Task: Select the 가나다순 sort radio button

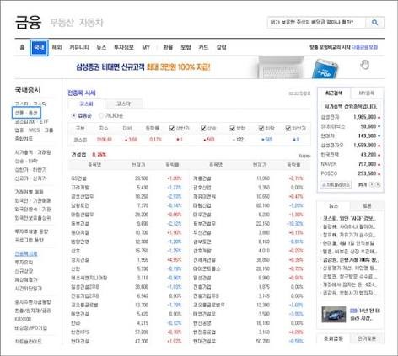Action: point(101,115)
